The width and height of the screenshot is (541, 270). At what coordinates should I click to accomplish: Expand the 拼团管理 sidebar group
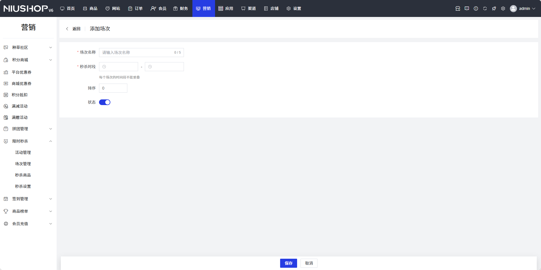[28, 129]
